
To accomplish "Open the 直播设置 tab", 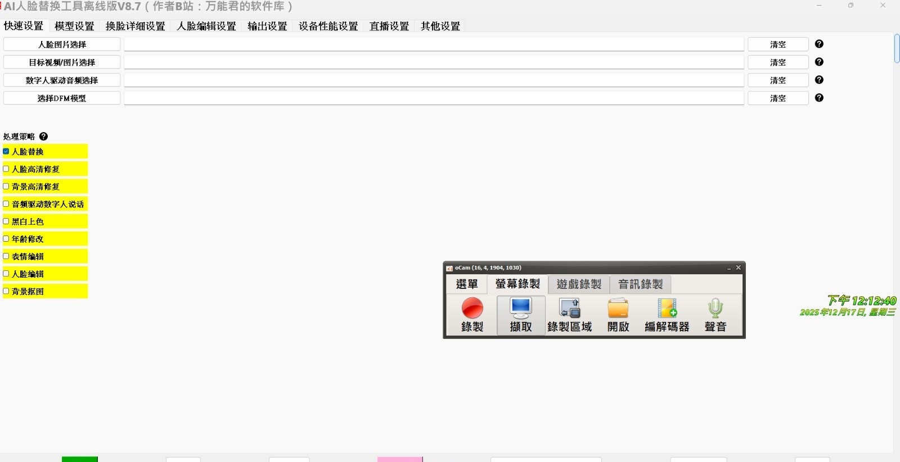I will tap(389, 26).
